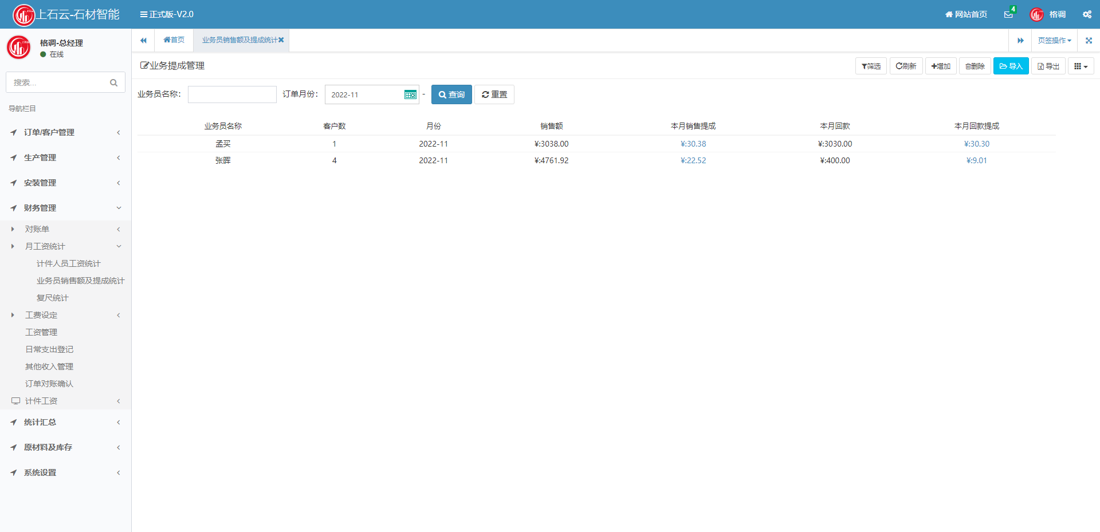Expand 系统设置 menu

click(65, 472)
